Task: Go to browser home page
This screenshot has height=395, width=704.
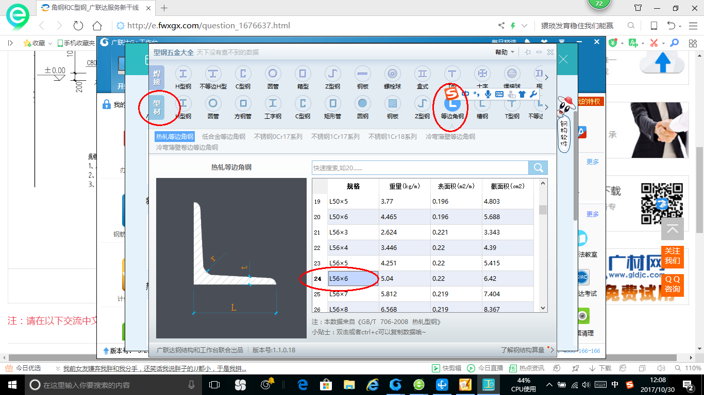Action: tap(97, 26)
